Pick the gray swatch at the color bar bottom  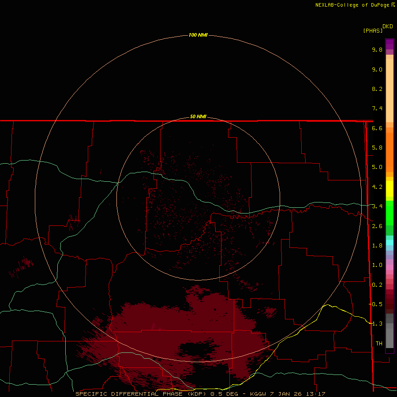click(390, 338)
